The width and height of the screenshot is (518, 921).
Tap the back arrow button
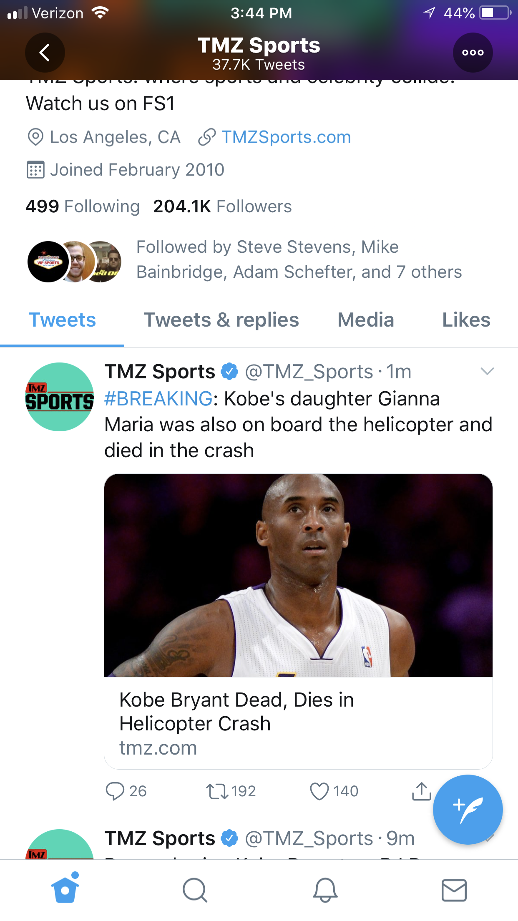[x=45, y=53]
